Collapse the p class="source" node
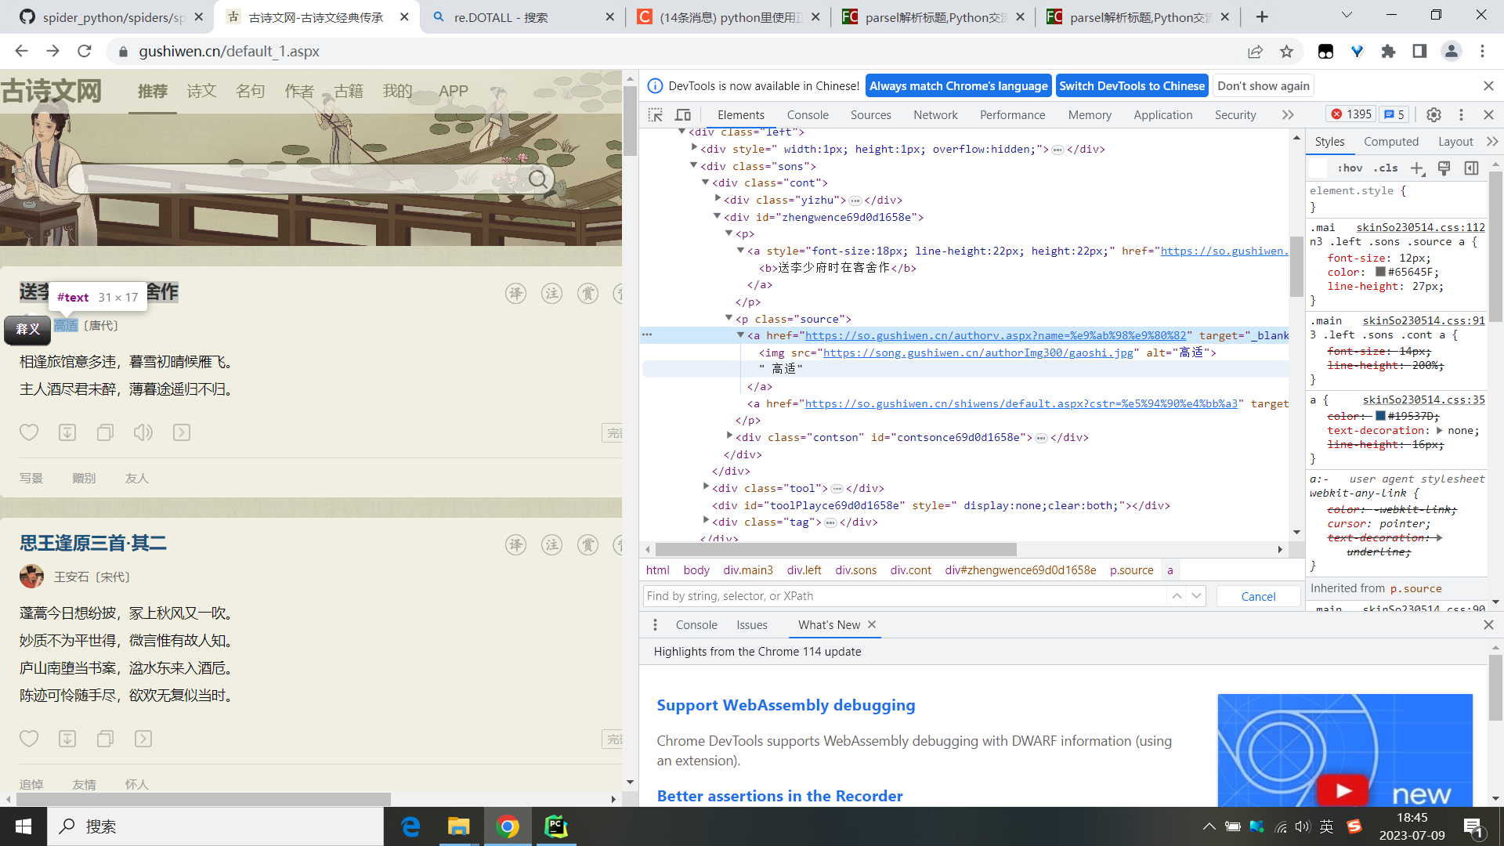 pos(728,318)
